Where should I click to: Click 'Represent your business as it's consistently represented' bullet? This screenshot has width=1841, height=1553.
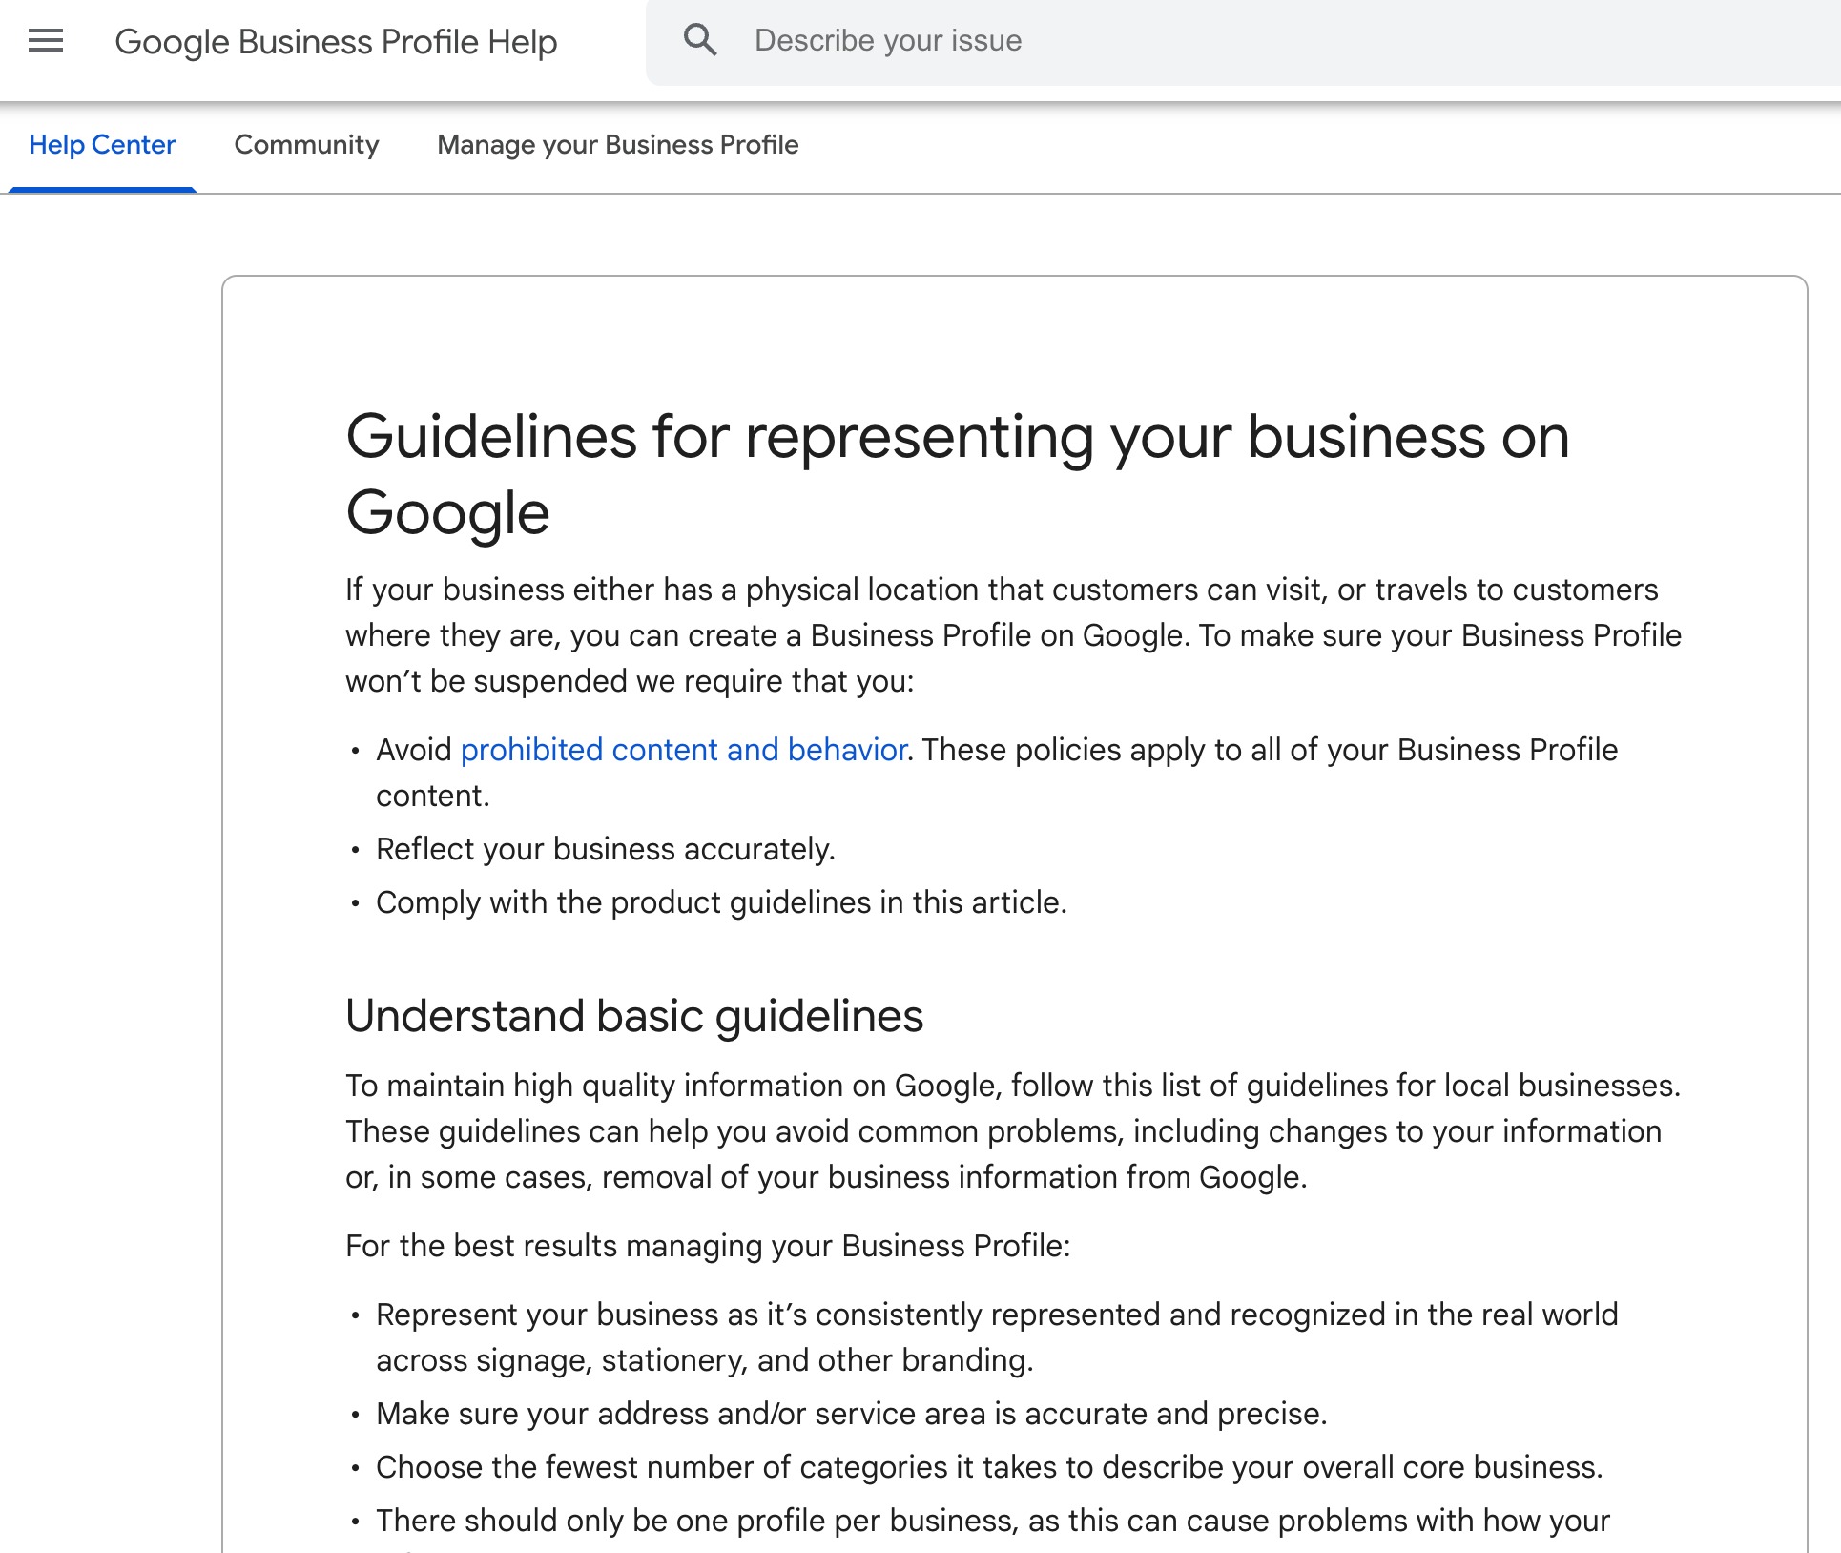click(x=997, y=1337)
